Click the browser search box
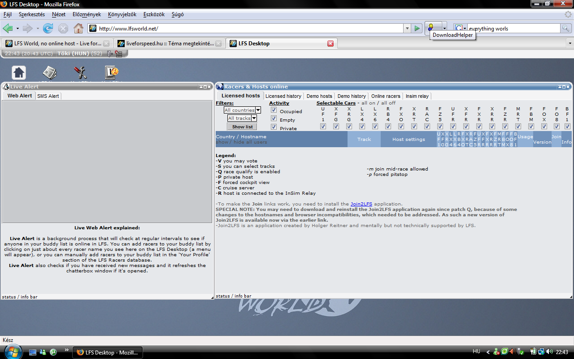This screenshot has width=574, height=359. pos(514,29)
